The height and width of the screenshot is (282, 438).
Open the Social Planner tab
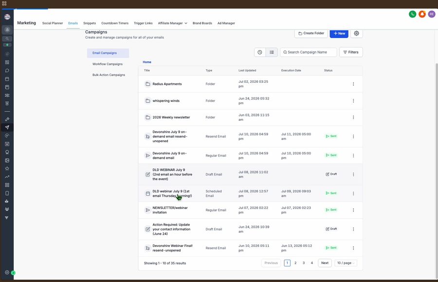pos(53,23)
